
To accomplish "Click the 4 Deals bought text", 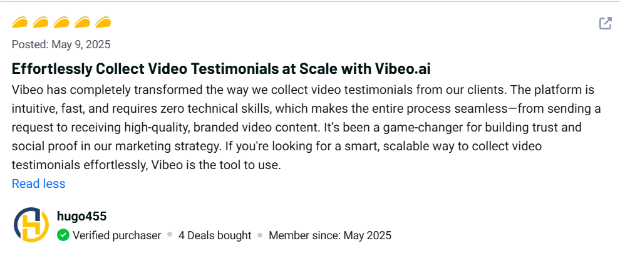I will coord(215,235).
